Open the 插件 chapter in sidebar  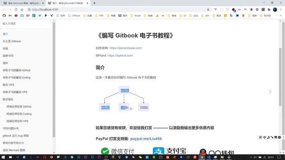click(x=5, y=63)
